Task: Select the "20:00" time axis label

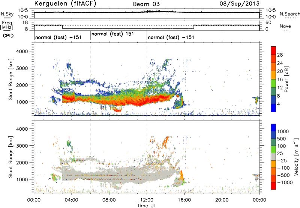Action: coord(222,200)
